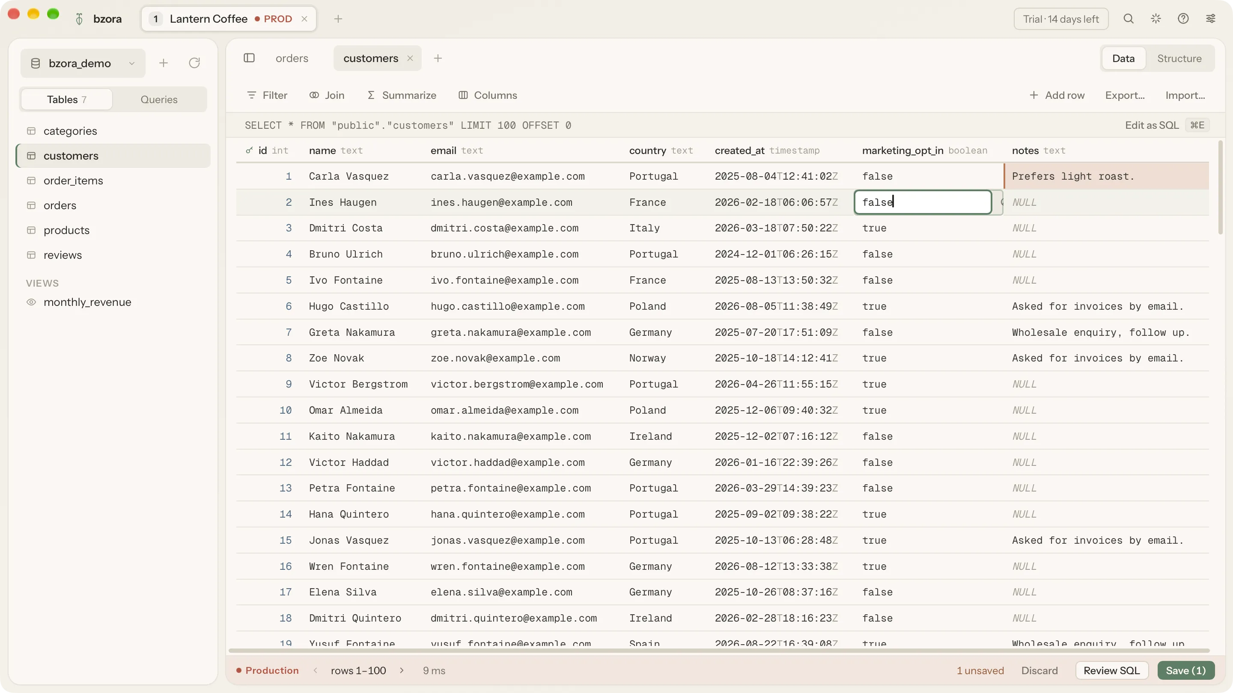Open a new connection tab
This screenshot has width=1233, height=693.
(338, 19)
